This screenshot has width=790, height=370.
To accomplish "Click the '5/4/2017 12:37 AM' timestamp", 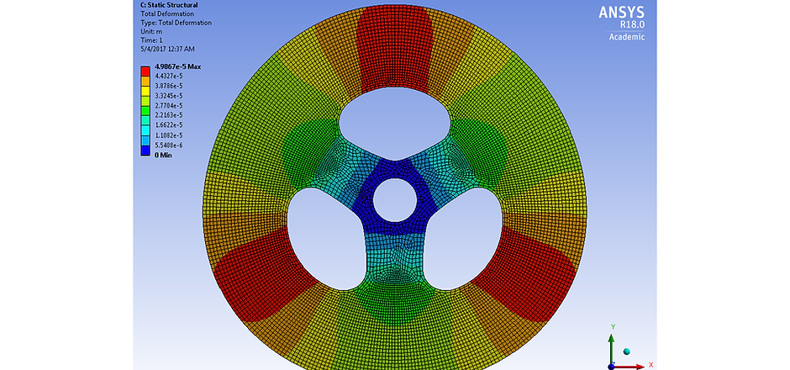I will [167, 49].
